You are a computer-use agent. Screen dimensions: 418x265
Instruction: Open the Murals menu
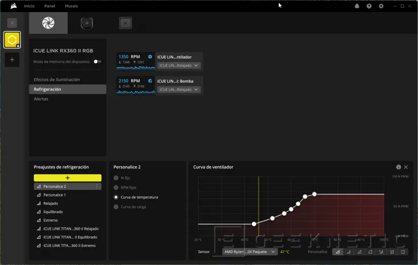[x=71, y=6]
